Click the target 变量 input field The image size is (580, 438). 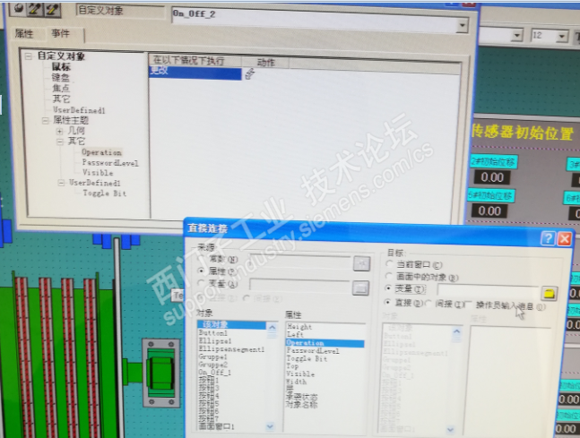coord(489,292)
